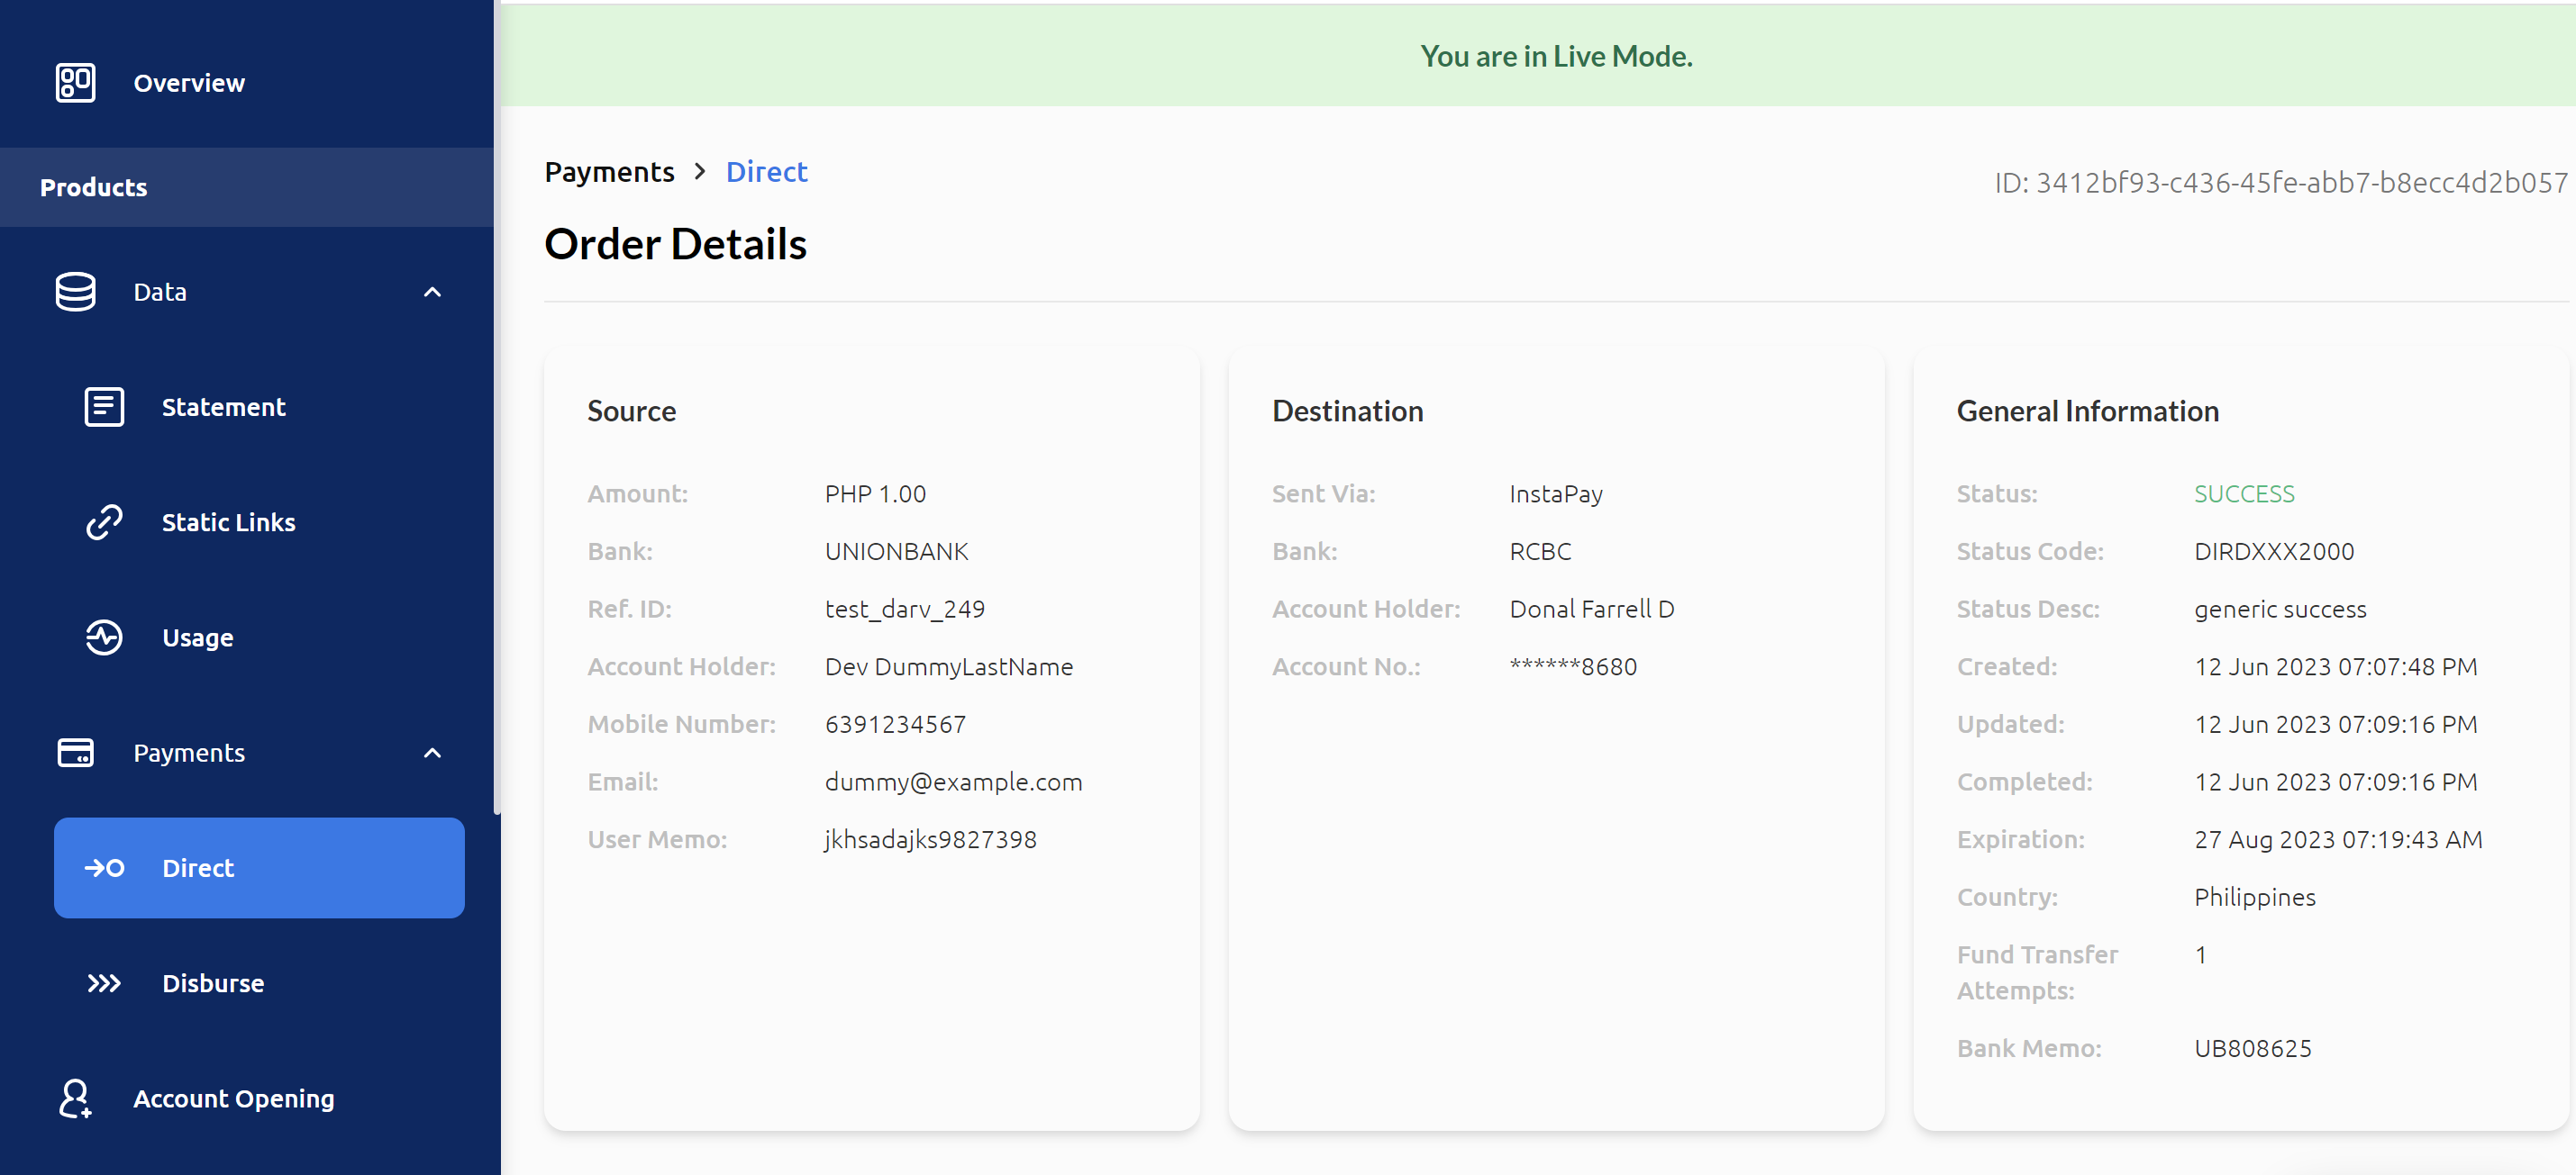Click Payments in the breadcrumb

pyautogui.click(x=609, y=172)
